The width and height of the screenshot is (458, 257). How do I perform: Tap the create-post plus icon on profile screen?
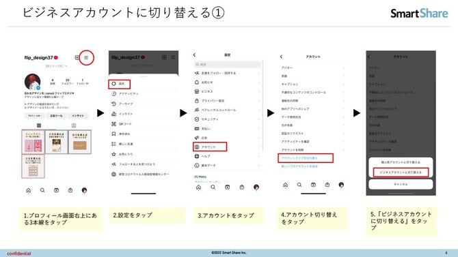(77, 58)
